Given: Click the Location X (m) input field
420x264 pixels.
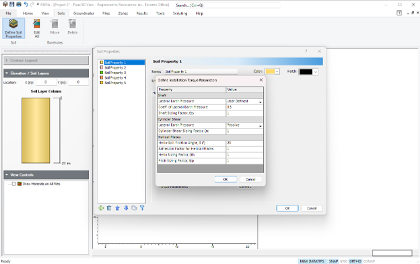Looking at the screenshot, I should (46, 82).
